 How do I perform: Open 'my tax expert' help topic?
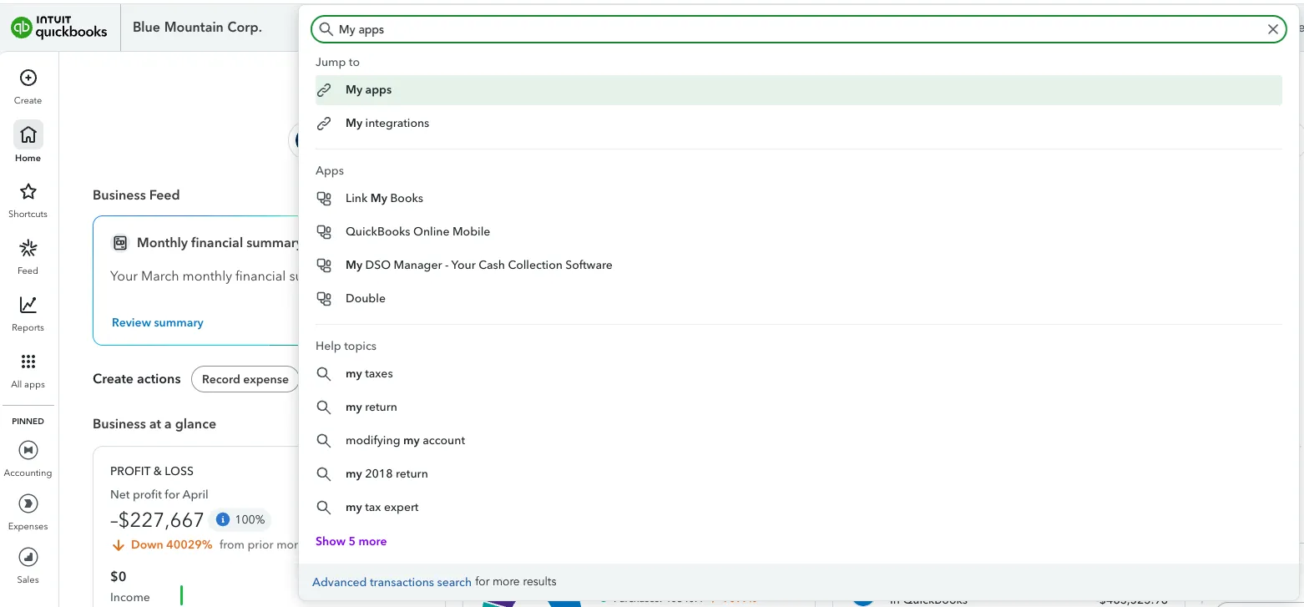pyautogui.click(x=799, y=508)
